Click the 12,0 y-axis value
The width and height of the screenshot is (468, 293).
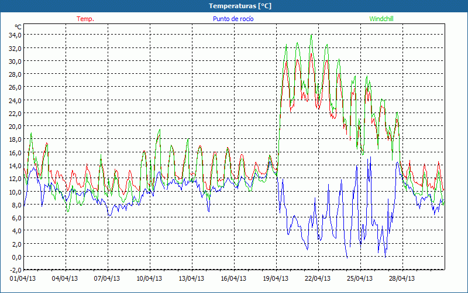15,179
